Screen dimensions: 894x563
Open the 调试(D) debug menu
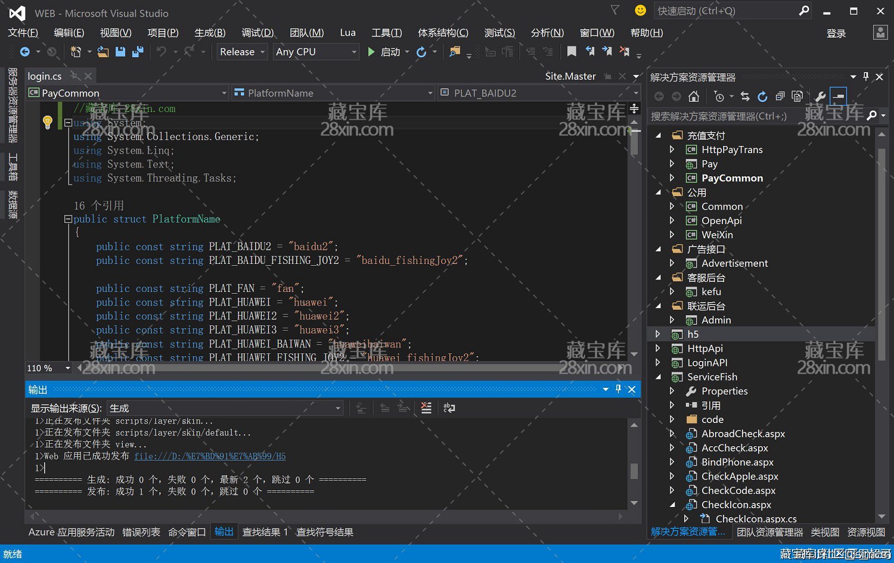pyautogui.click(x=257, y=33)
